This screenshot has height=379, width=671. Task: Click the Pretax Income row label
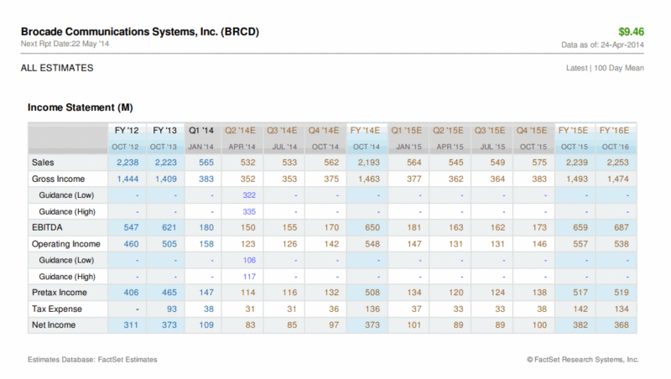click(59, 293)
